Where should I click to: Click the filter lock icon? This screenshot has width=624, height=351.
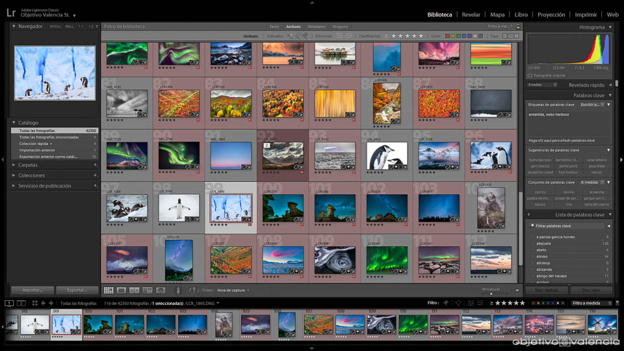pos(518,27)
